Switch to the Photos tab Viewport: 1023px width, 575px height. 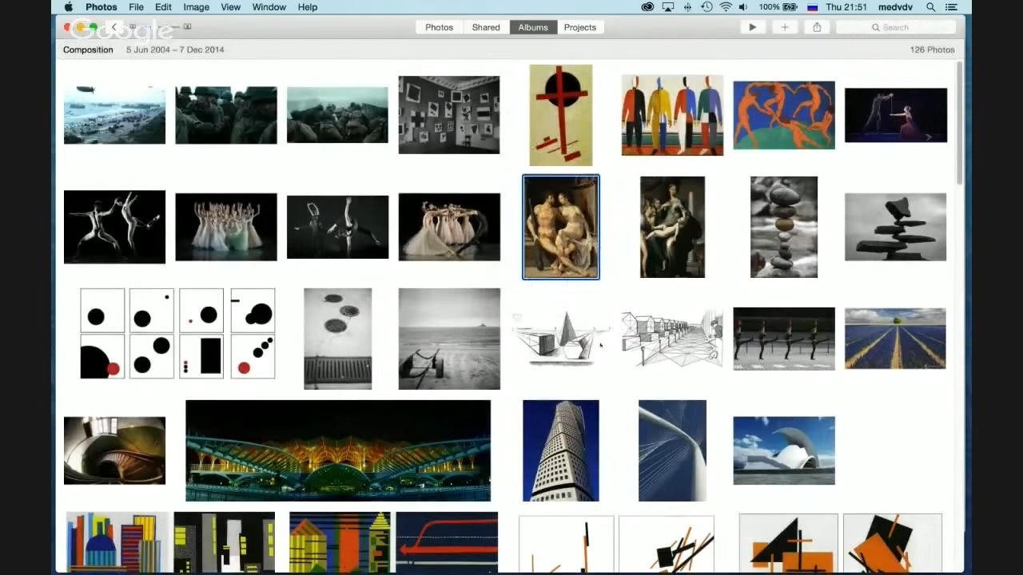(x=439, y=27)
